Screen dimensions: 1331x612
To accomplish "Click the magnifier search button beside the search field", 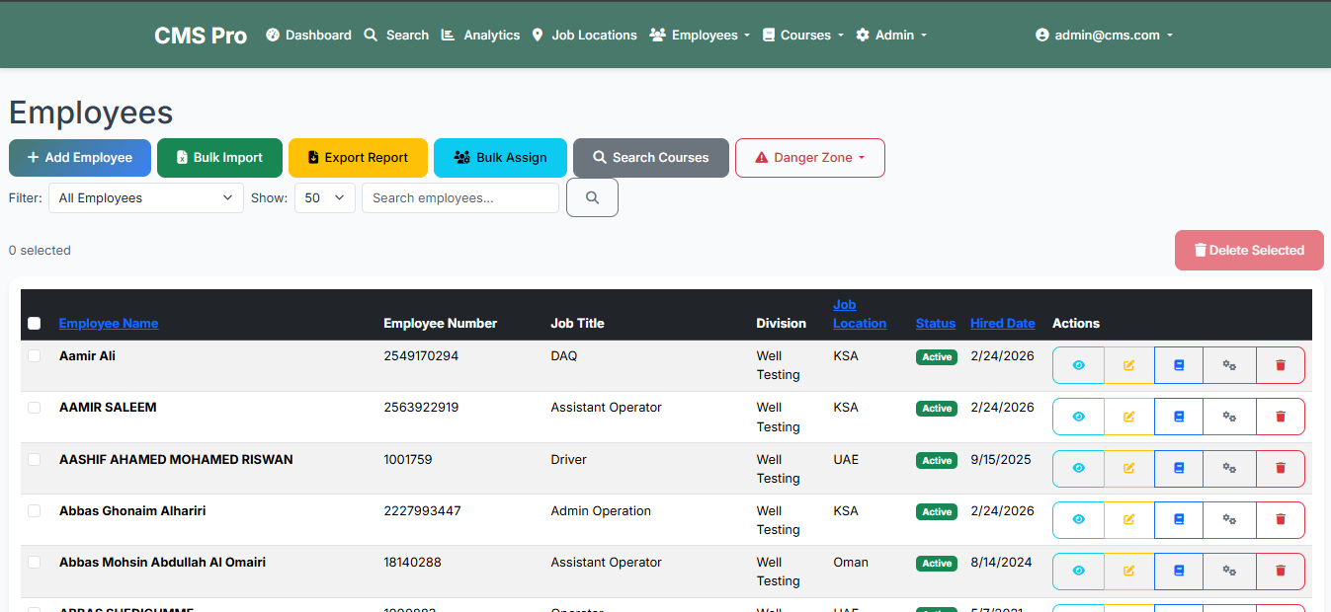I will pos(592,197).
